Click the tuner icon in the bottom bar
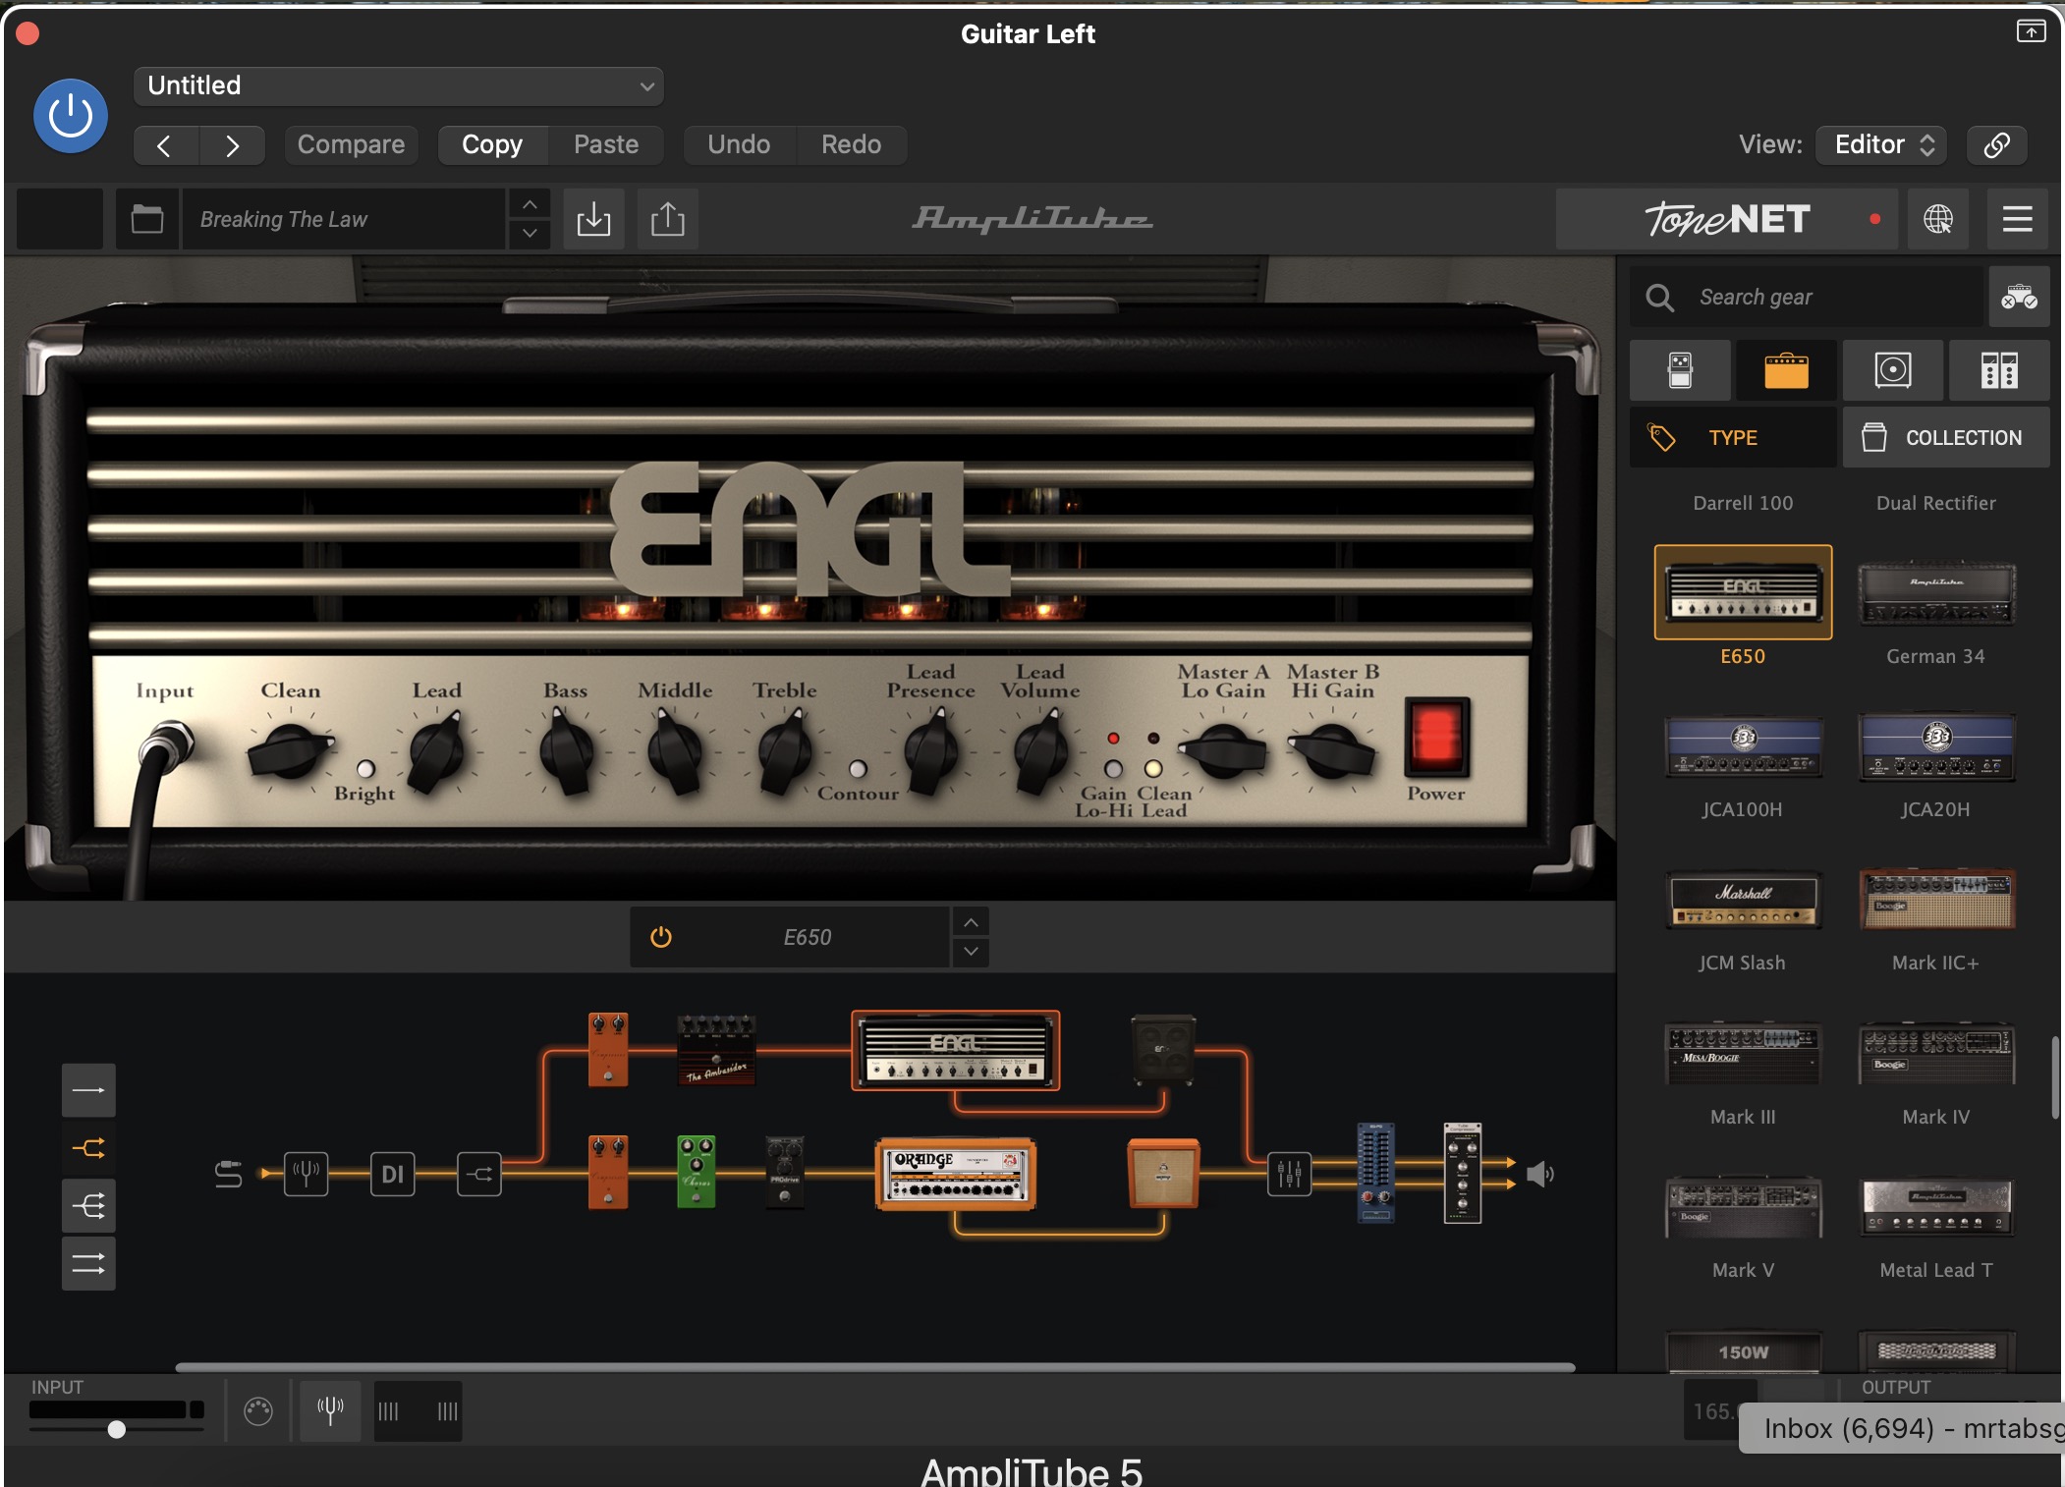 point(330,1410)
